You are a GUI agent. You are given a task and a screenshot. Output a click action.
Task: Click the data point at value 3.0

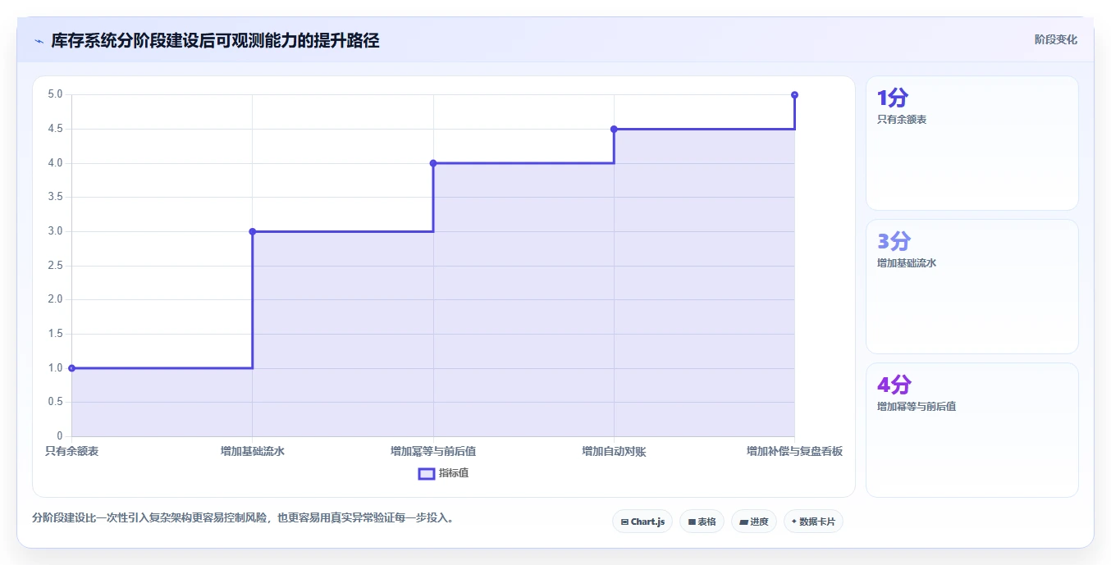[253, 231]
